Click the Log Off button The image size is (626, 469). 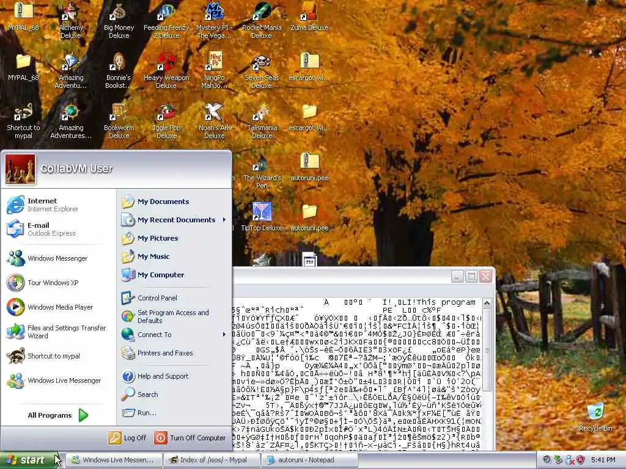128,438
